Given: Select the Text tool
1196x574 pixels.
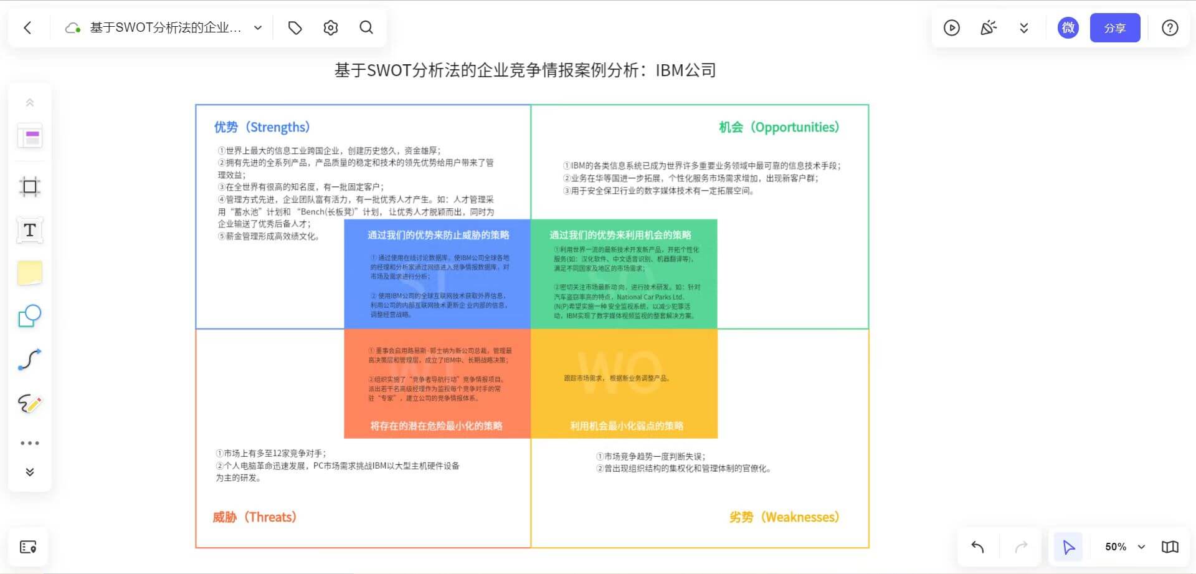Looking at the screenshot, I should [x=29, y=230].
